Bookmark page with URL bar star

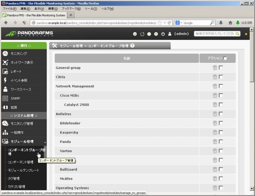coord(160,23)
